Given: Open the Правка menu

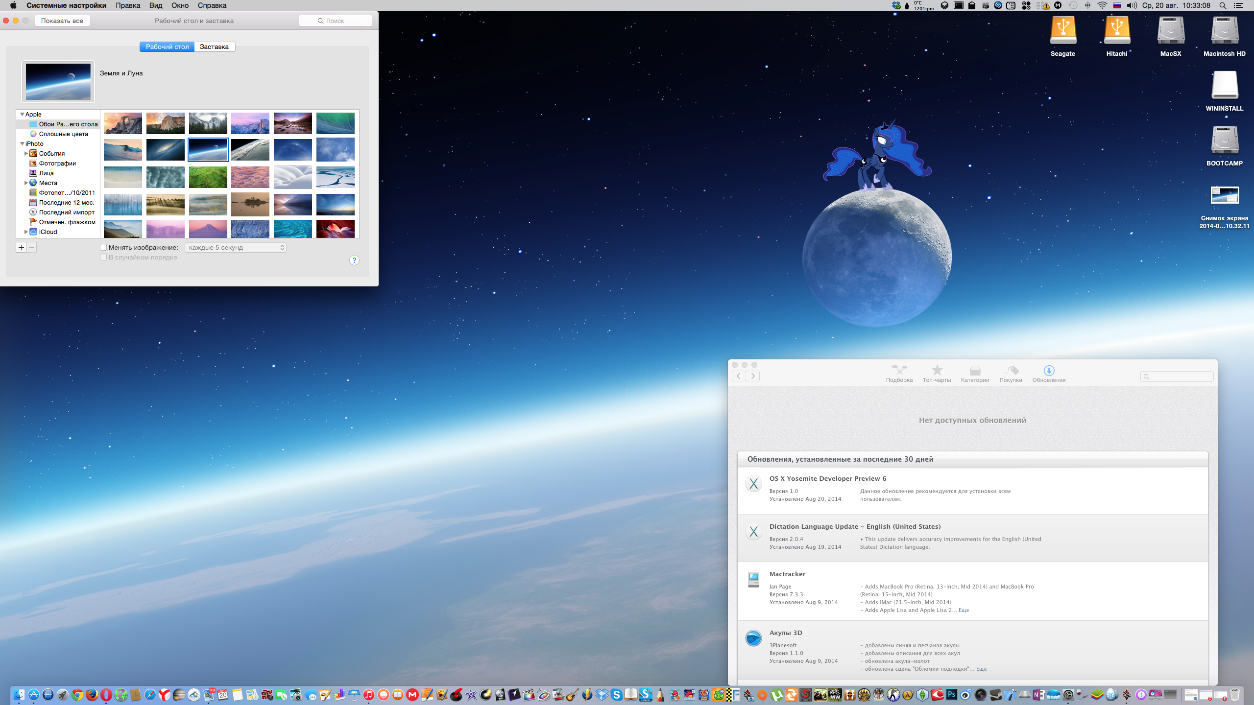Looking at the screenshot, I should (128, 5).
